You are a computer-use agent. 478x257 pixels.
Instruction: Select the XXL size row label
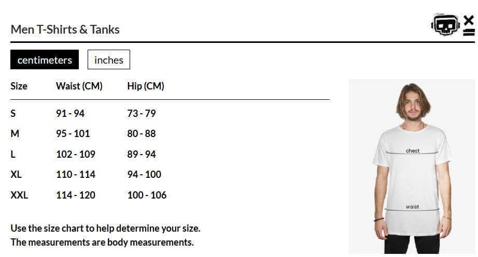[x=19, y=195]
